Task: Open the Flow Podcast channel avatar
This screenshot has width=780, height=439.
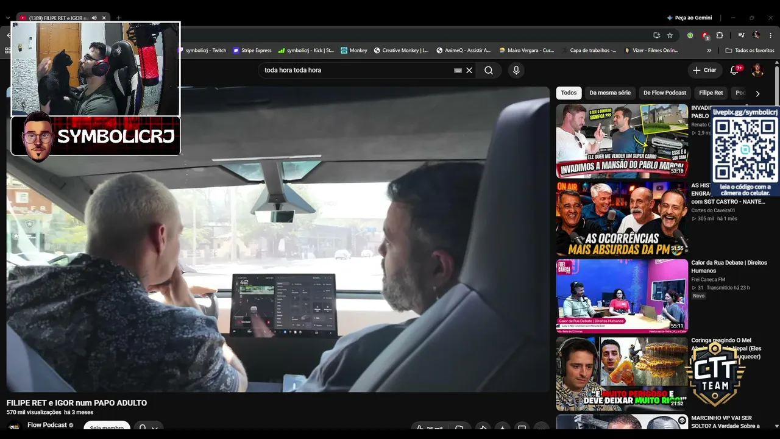Action: 14,427
